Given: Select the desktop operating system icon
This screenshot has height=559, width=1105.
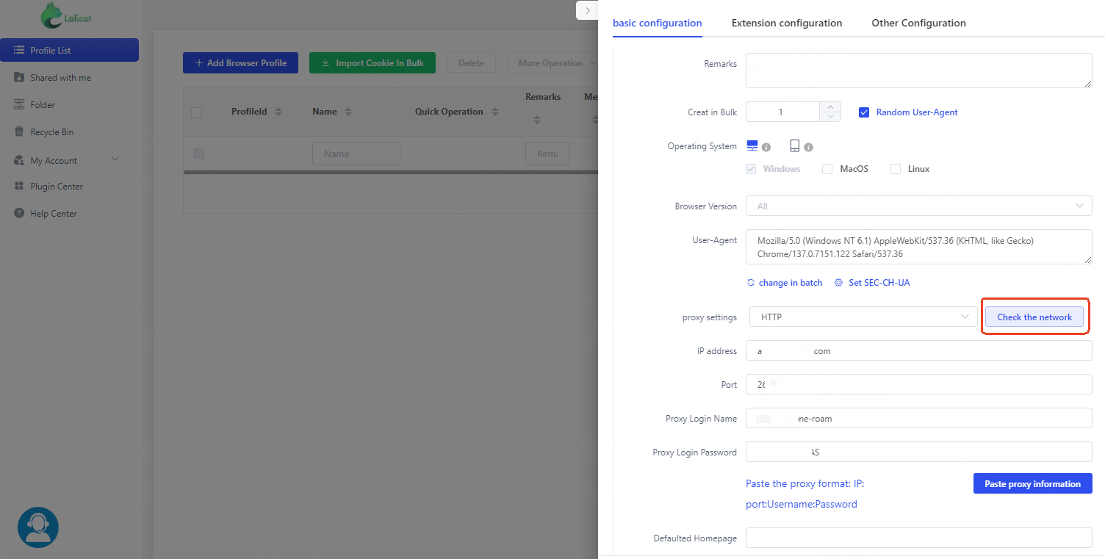Looking at the screenshot, I should 752,145.
